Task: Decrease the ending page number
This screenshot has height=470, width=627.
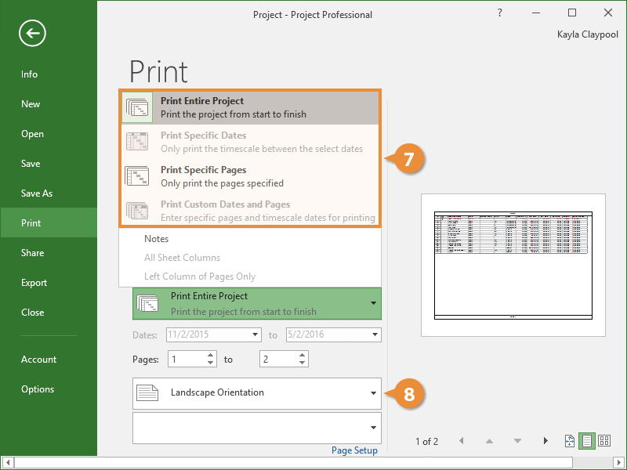Action: tap(303, 363)
